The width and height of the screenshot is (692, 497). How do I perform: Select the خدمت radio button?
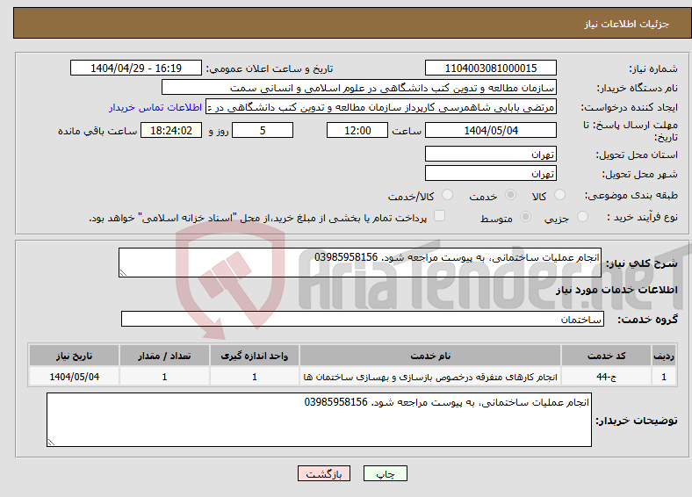(x=510, y=195)
